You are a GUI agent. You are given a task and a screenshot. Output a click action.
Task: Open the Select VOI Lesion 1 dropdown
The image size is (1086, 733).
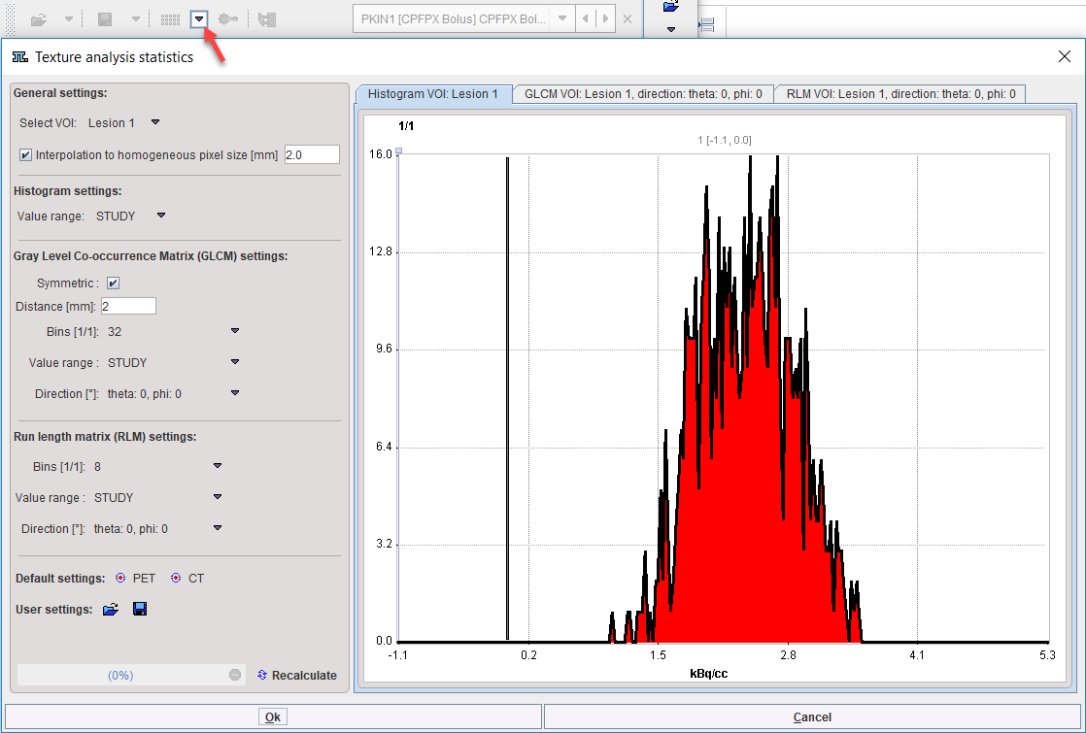pyautogui.click(x=155, y=122)
